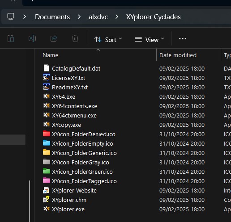Click the This PC monitor icon in breadcrumb

click(11, 17)
